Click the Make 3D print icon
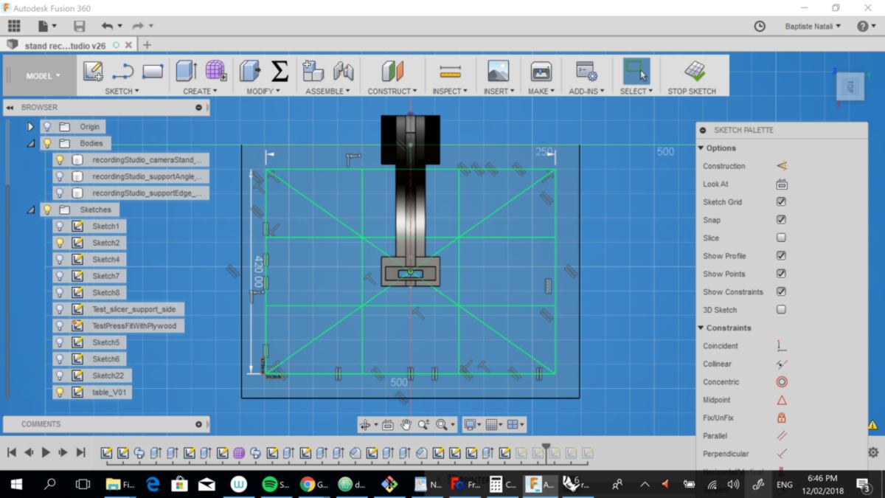The height and width of the screenshot is (498, 885). [541, 71]
